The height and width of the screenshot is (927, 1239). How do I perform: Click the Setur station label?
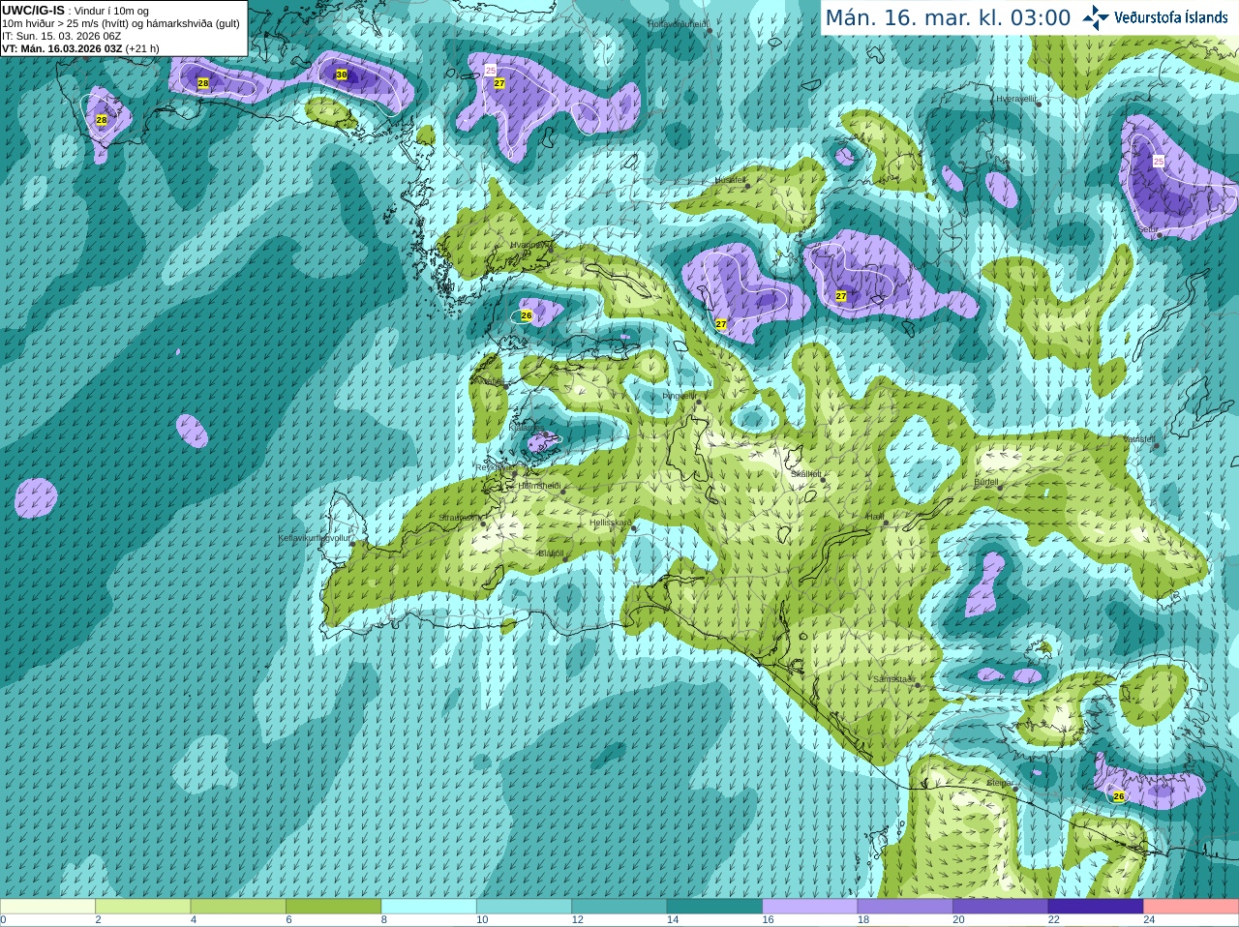click(1148, 230)
